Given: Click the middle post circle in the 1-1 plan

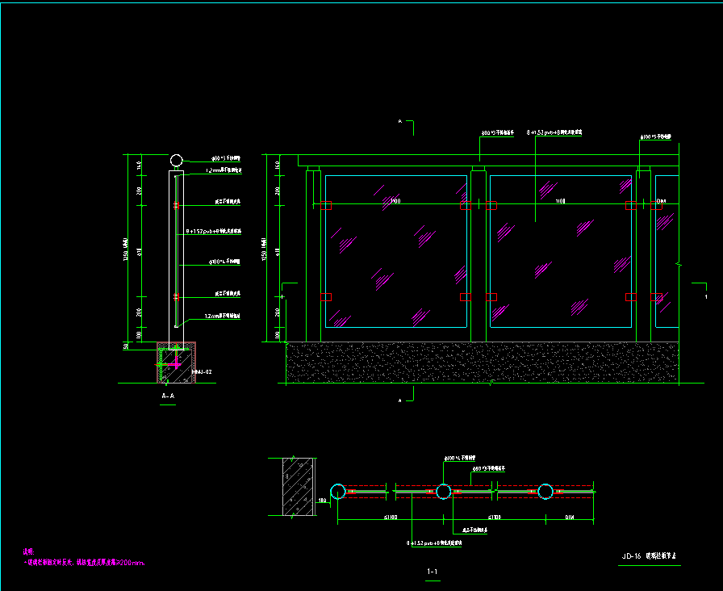Looking at the screenshot, I should (x=443, y=491).
